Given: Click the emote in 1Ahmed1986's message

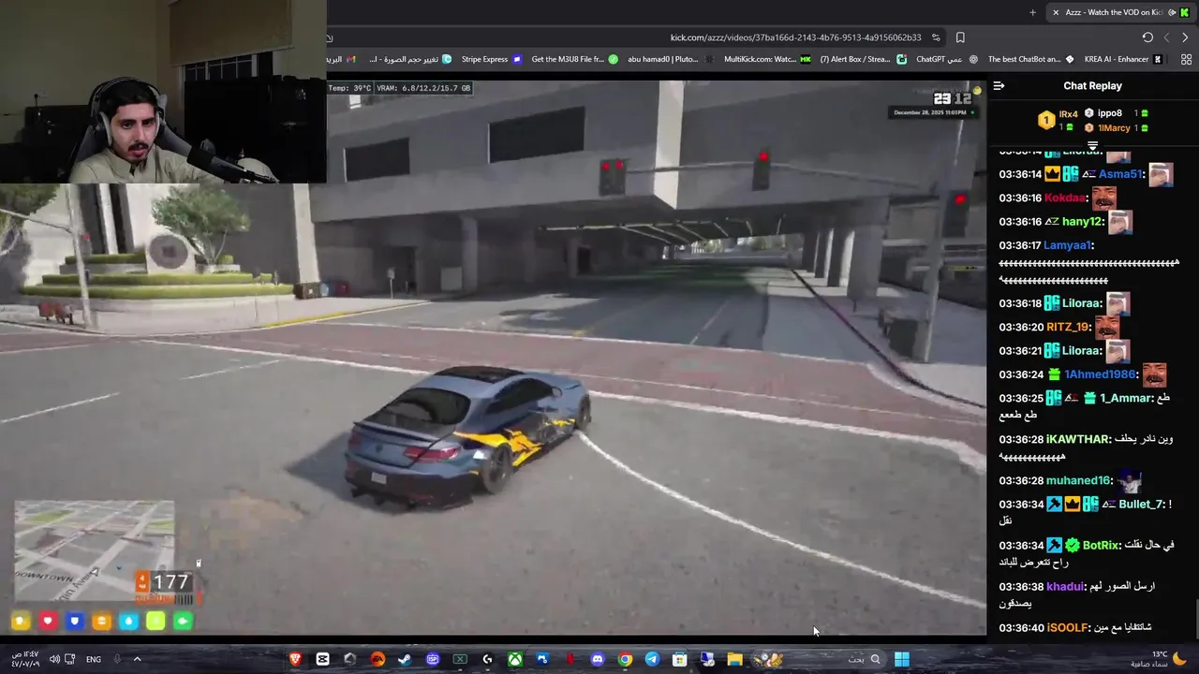Looking at the screenshot, I should pos(1154,374).
